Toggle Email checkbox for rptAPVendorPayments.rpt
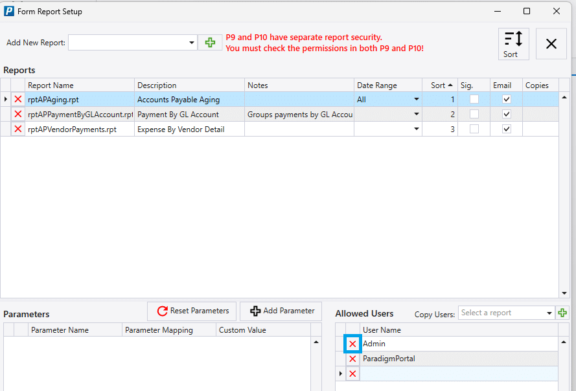 pos(507,129)
